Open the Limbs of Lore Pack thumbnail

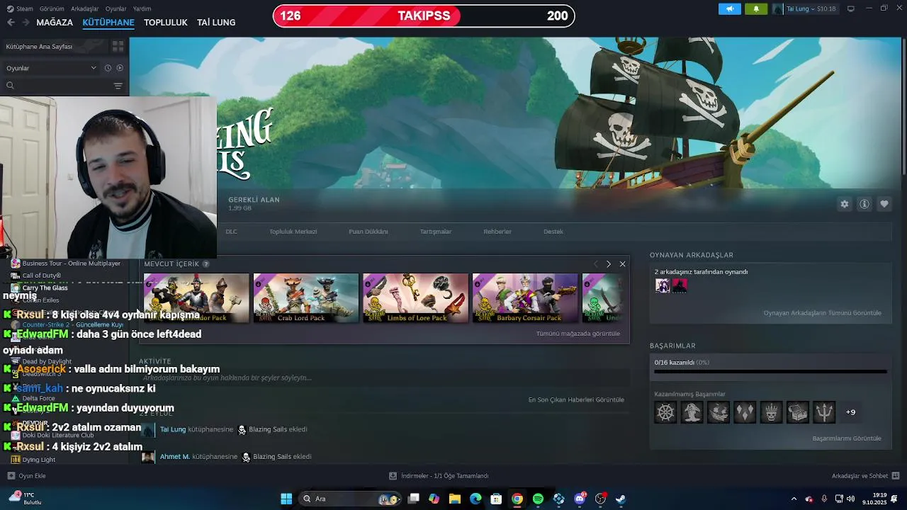(416, 298)
